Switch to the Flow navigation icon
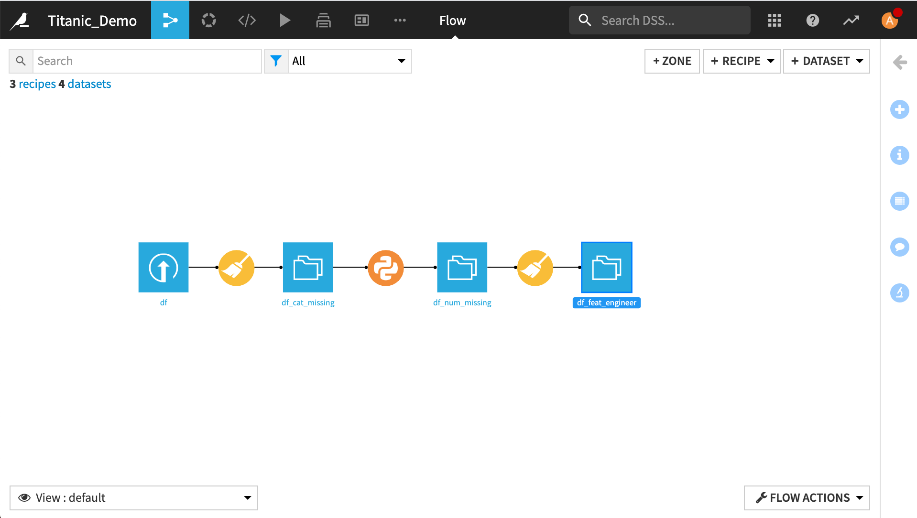Image resolution: width=917 pixels, height=518 pixels. click(x=170, y=20)
